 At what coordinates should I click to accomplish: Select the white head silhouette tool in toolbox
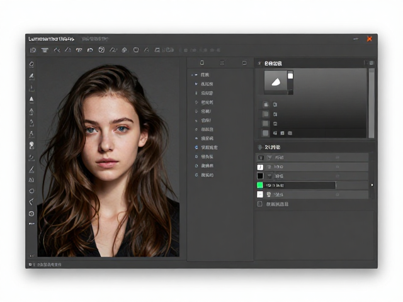coord(31,145)
